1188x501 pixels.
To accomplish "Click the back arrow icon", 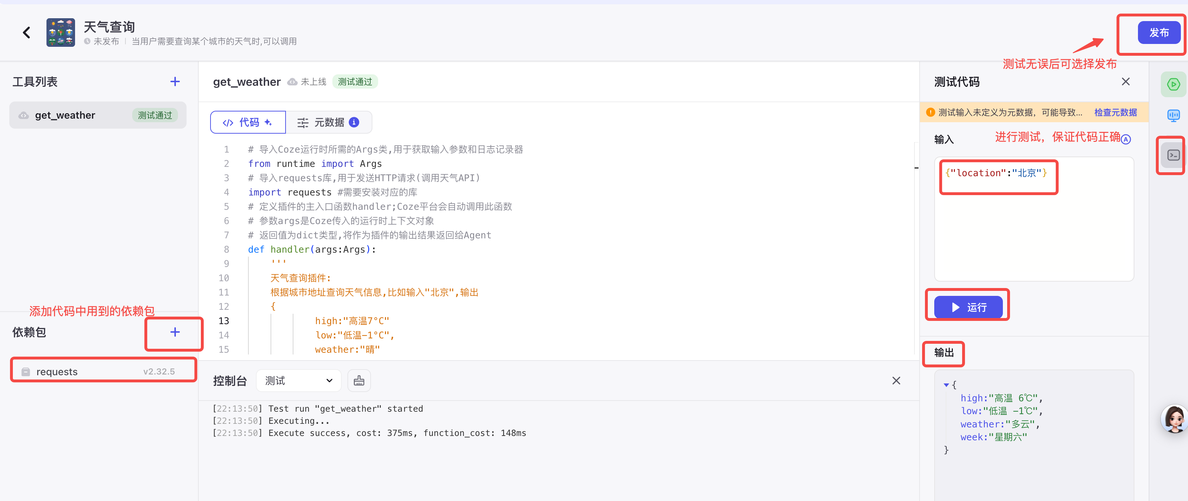I will [27, 33].
